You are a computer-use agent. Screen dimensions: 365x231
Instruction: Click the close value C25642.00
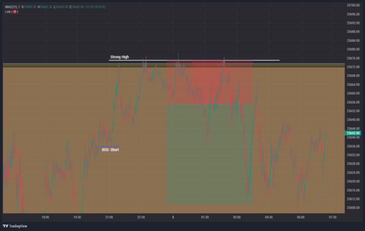77,7
